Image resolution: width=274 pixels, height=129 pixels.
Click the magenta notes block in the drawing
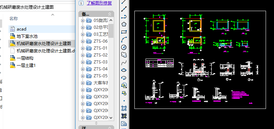[x=240, y=95]
